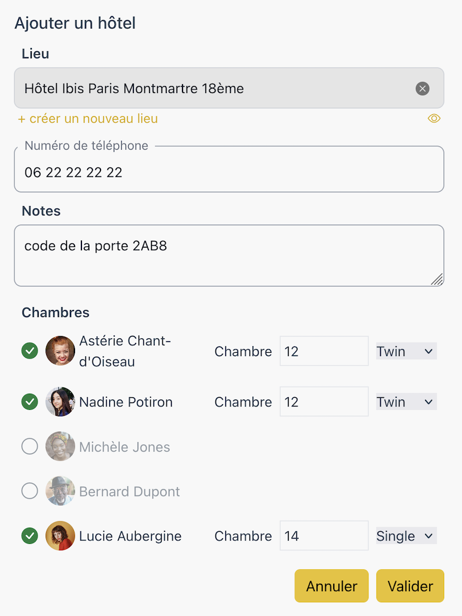Image resolution: width=462 pixels, height=616 pixels.
Task: Click the Annuler button
Action: 331,586
